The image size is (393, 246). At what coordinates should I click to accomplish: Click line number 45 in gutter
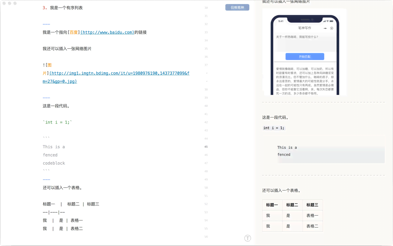point(206,147)
